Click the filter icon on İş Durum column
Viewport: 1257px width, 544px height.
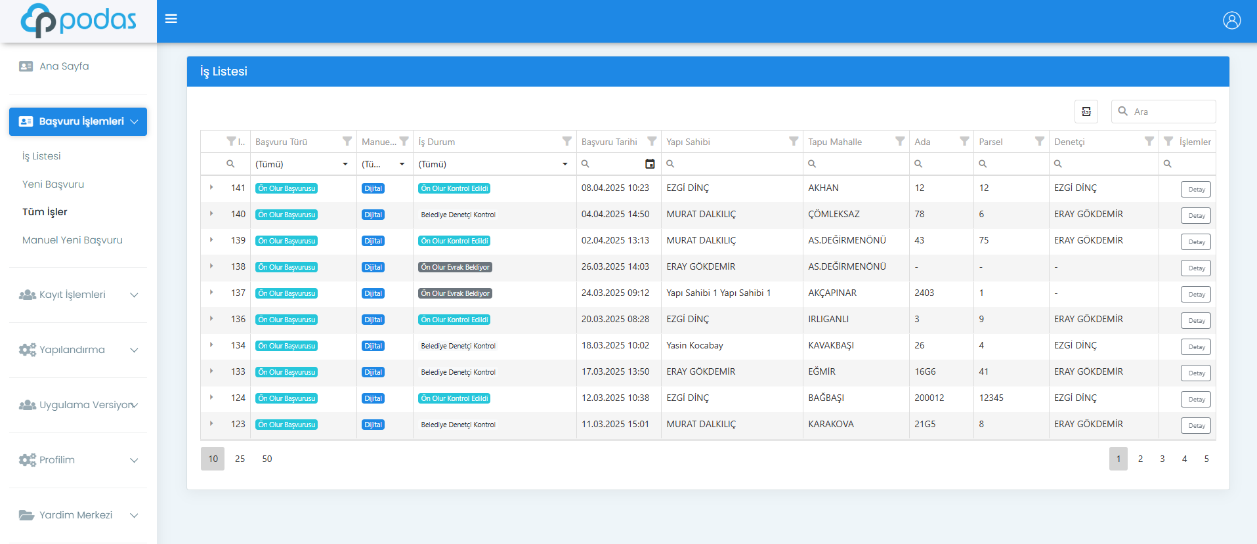click(x=566, y=141)
